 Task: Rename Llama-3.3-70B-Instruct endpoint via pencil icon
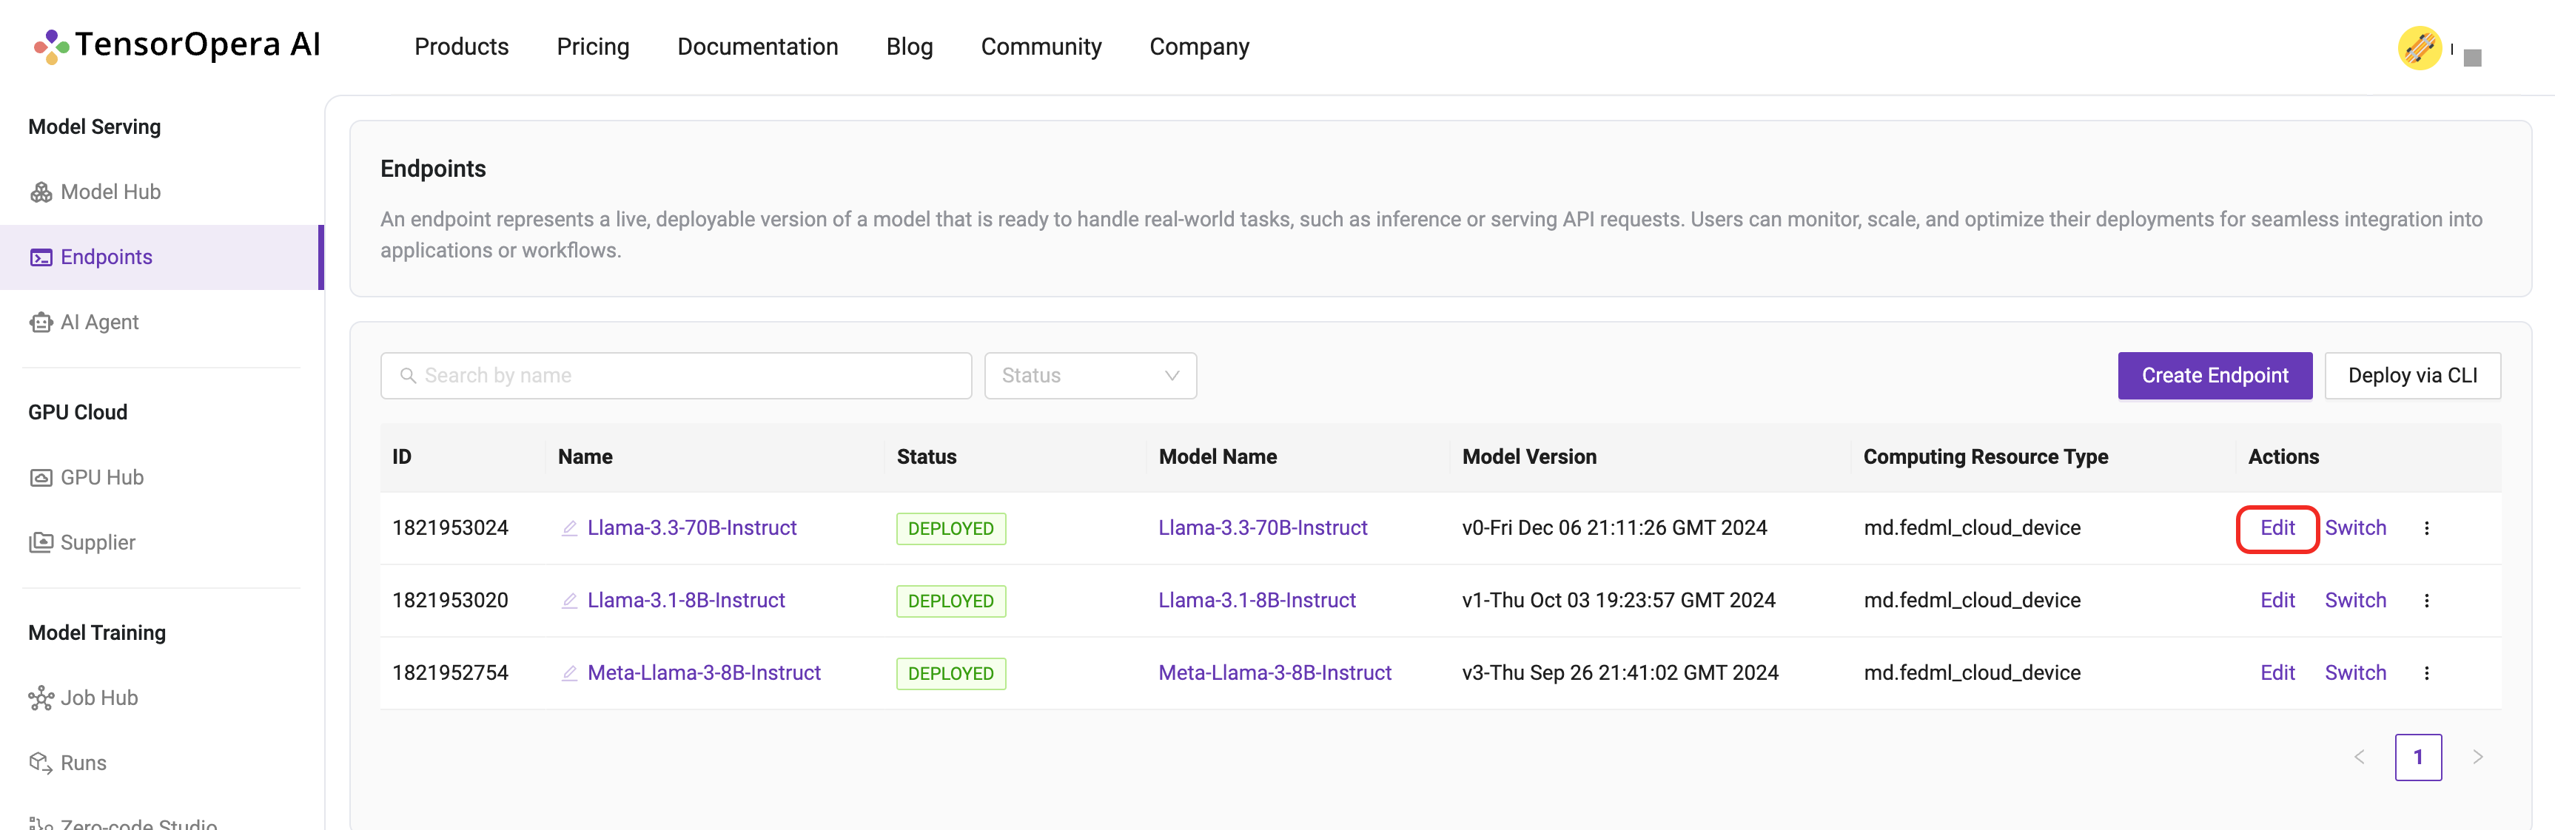point(569,528)
